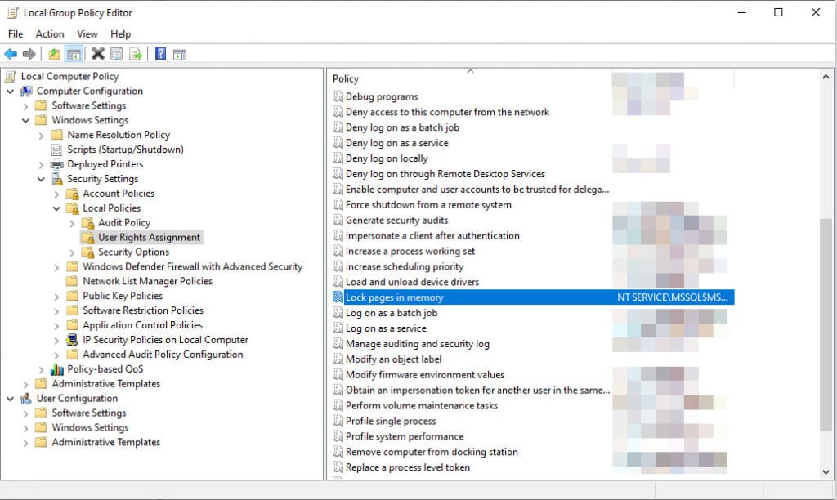Viewport: 837px width, 500px height.
Task: Expand the Windows Defender Firewall node
Action: click(56, 266)
